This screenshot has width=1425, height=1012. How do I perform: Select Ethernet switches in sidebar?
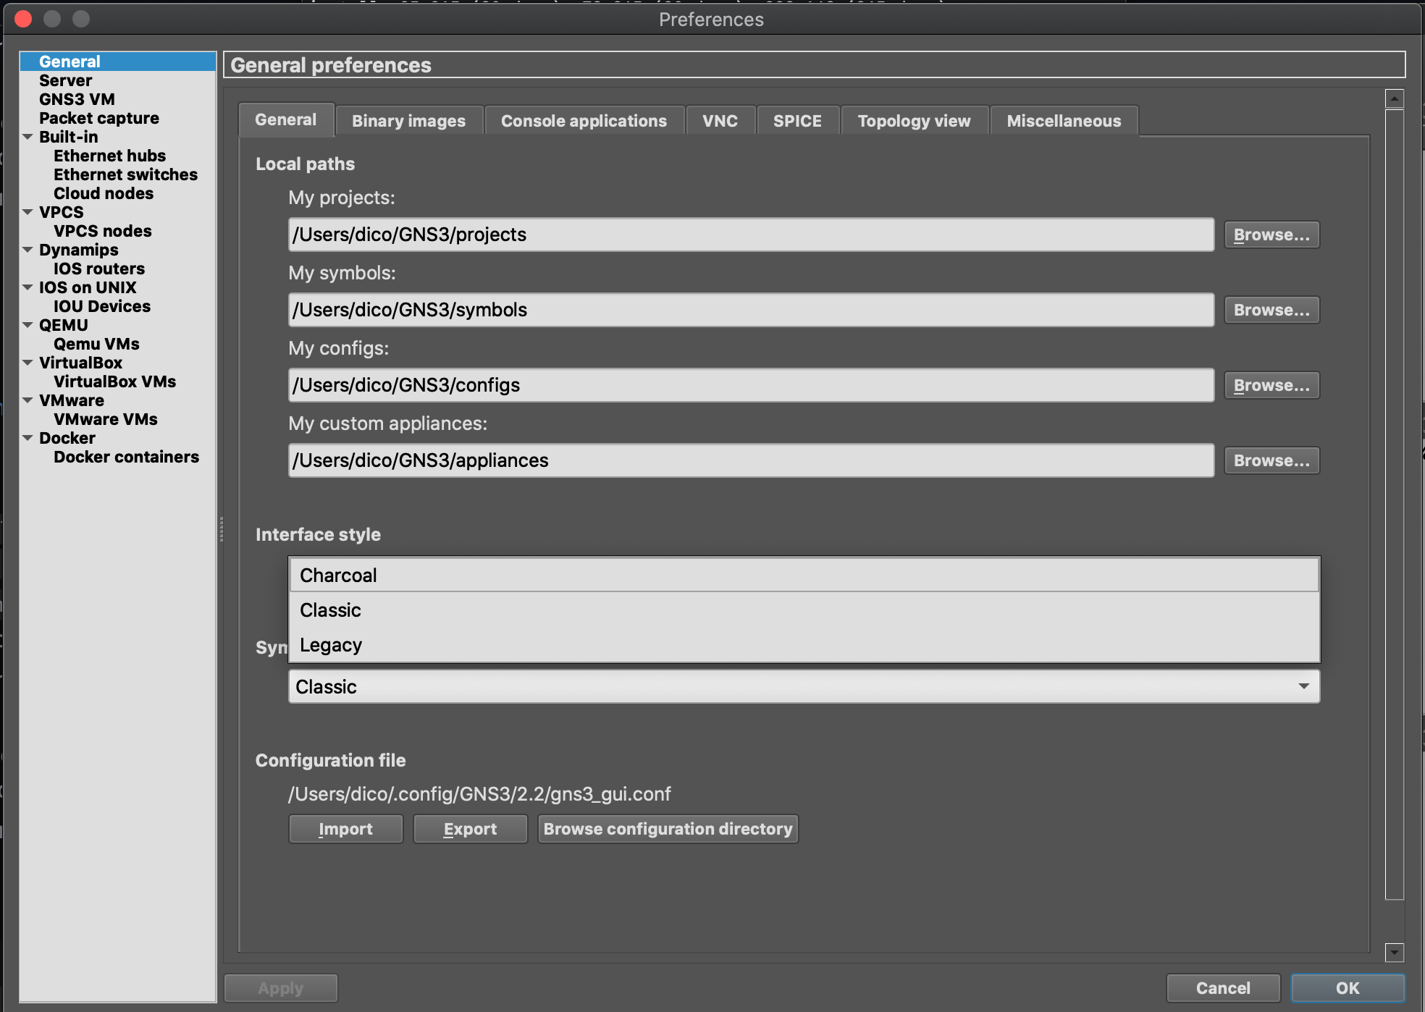pos(125,174)
